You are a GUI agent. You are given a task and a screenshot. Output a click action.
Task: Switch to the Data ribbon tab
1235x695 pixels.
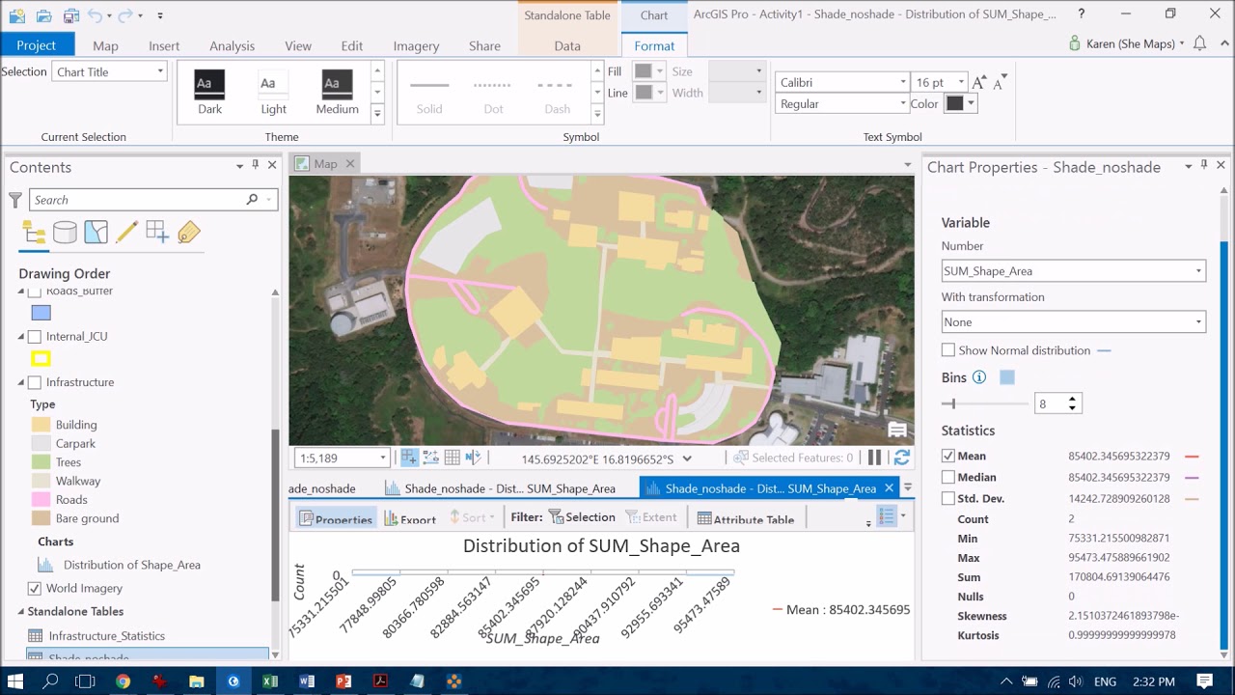tap(567, 45)
